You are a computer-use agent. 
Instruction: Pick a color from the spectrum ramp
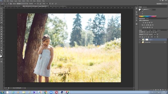(x=148, y=16)
